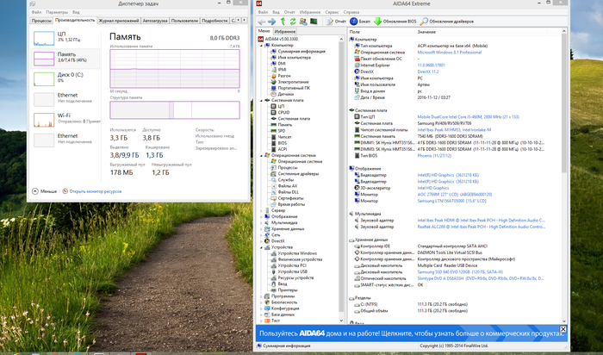Click the green Back arrow in AIDA64 toolbar
The image size is (603, 355).
[259, 20]
